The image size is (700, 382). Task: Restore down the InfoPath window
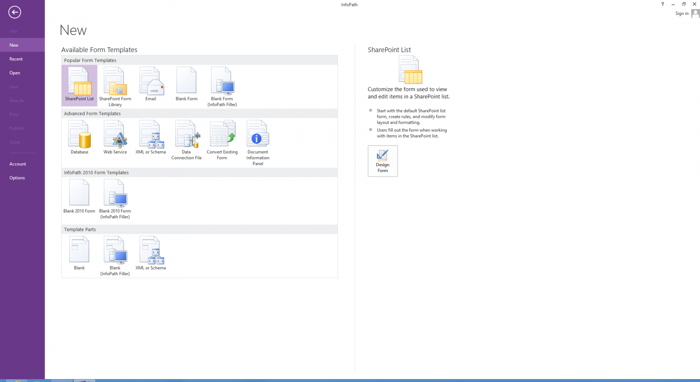click(684, 4)
